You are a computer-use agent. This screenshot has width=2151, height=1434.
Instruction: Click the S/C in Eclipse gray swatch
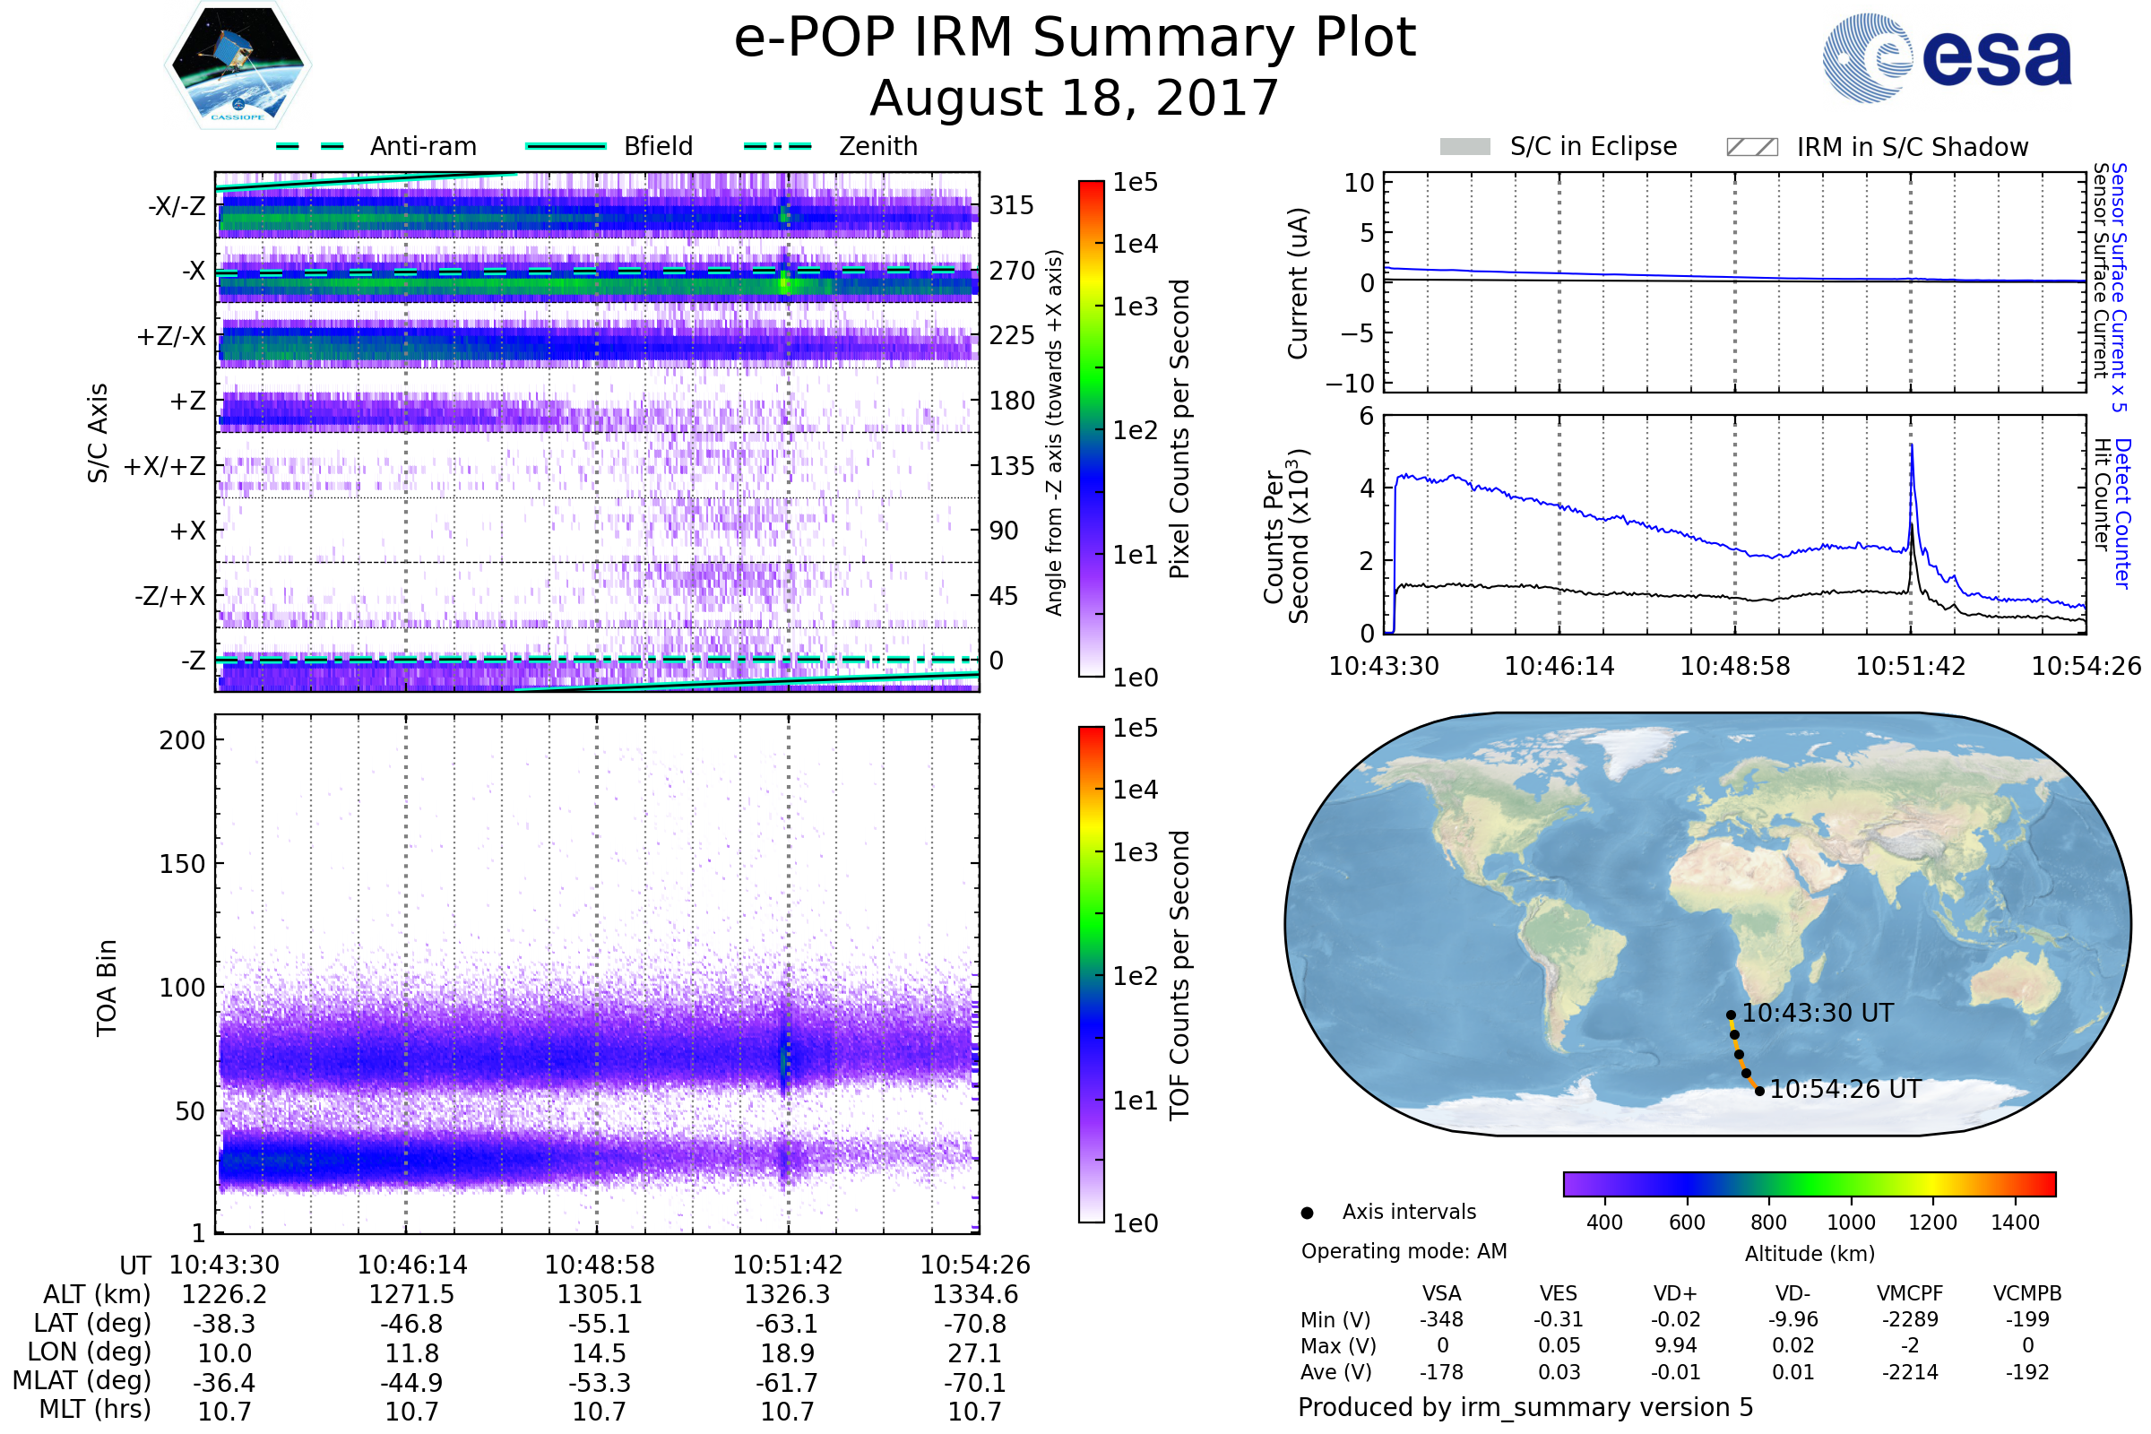coord(1465,147)
